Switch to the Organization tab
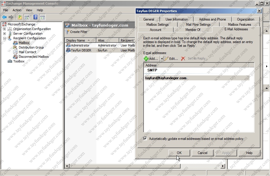The width and height of the screenshot is (270, 176). pyautogui.click(x=246, y=19)
